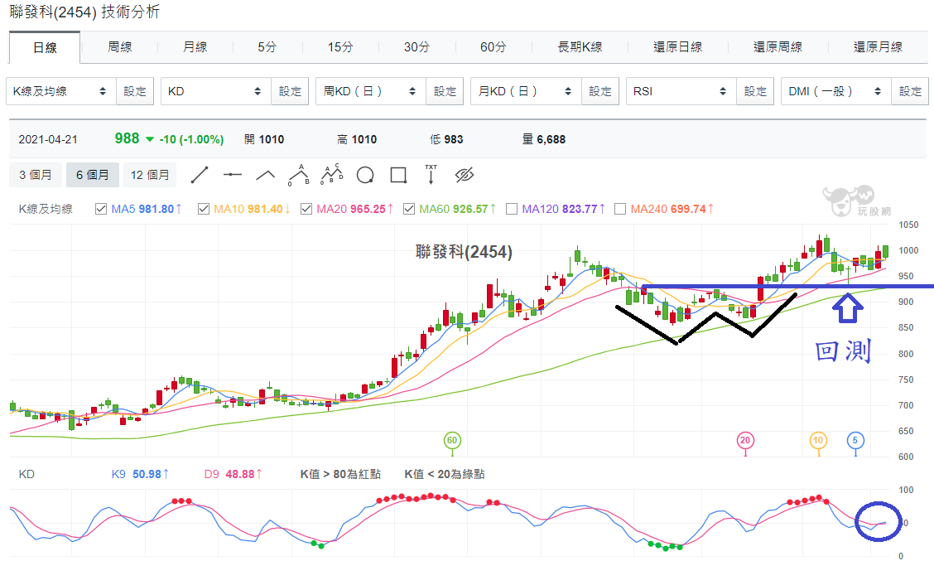Click 設定 next to 周KD(日)
The width and height of the screenshot is (934, 561).
[x=445, y=91]
